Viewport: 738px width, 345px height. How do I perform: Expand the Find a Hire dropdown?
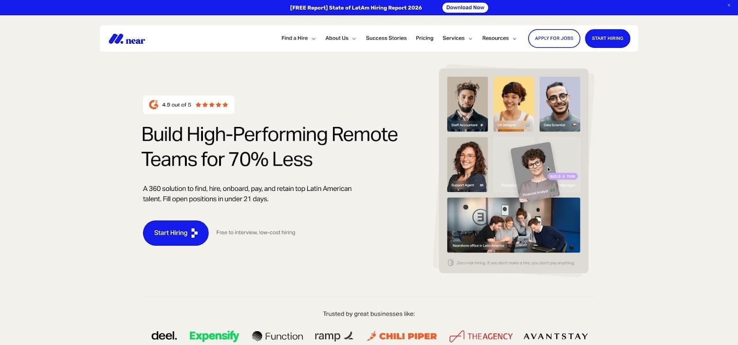pos(298,38)
